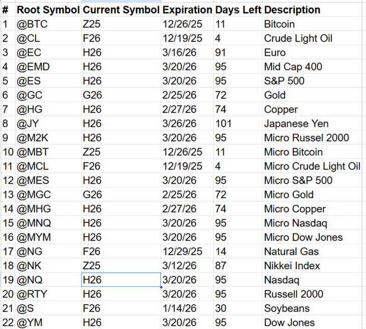
Task: Select the '30' days left cell
Action: click(x=238, y=309)
